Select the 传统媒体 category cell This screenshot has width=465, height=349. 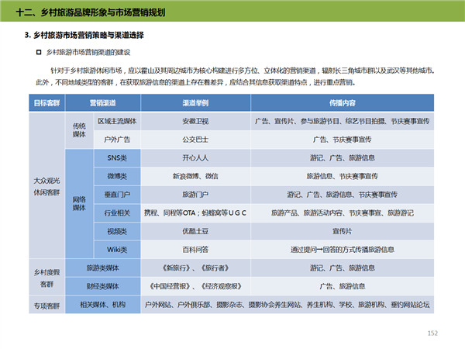pos(79,130)
